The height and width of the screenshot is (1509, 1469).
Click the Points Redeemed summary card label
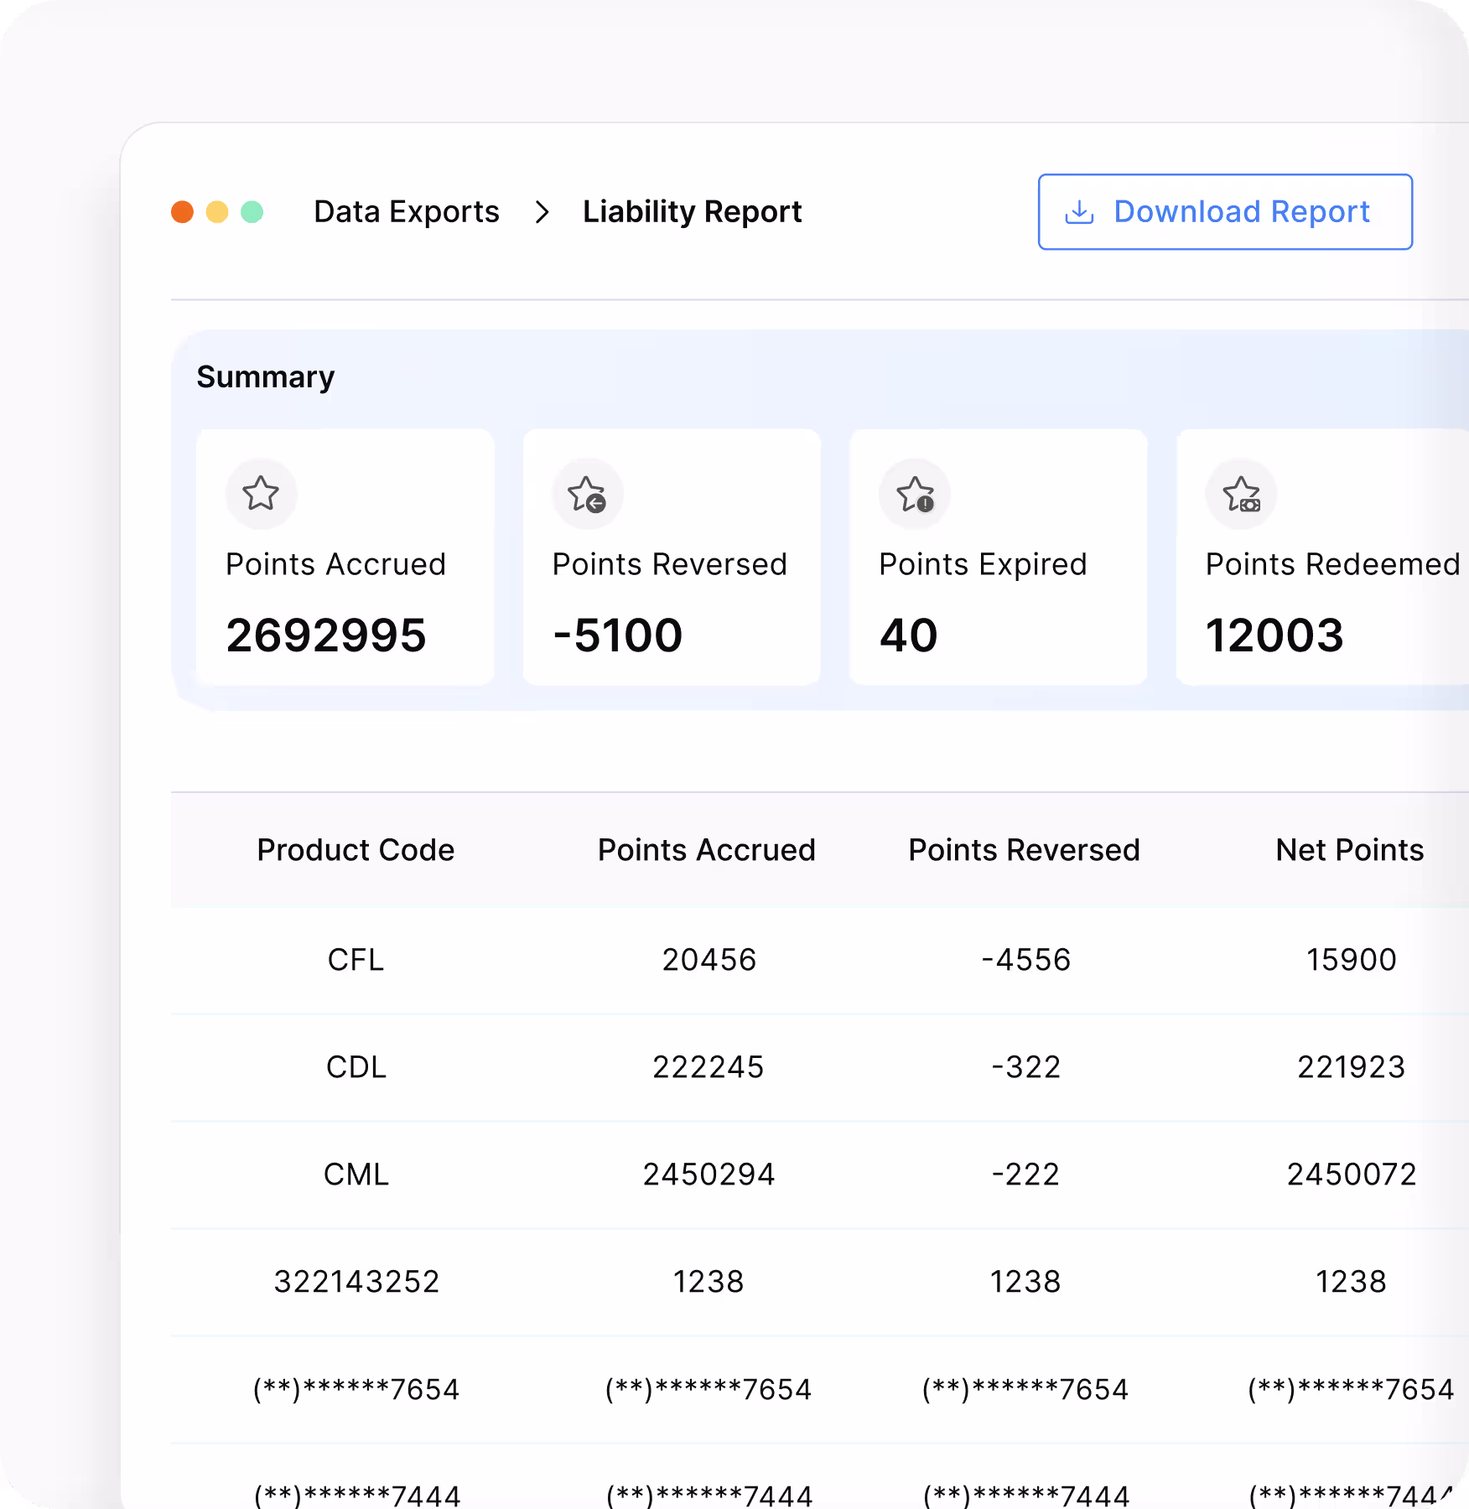(1333, 564)
